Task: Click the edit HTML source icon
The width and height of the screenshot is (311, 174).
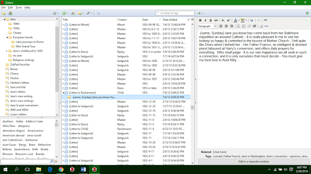Action: [266, 26]
